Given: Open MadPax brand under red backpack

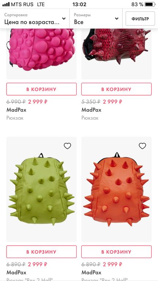Looking at the screenshot, I should click(91, 110).
